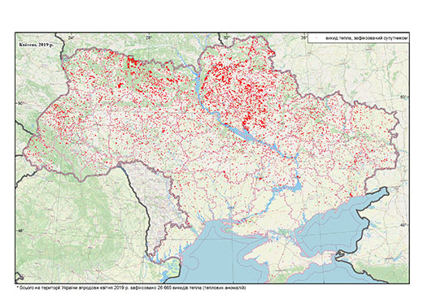Click the 32° longitude label
Viewport: 423px width, 299px height.
[226, 37]
